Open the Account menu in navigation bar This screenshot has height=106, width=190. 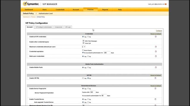76,9
